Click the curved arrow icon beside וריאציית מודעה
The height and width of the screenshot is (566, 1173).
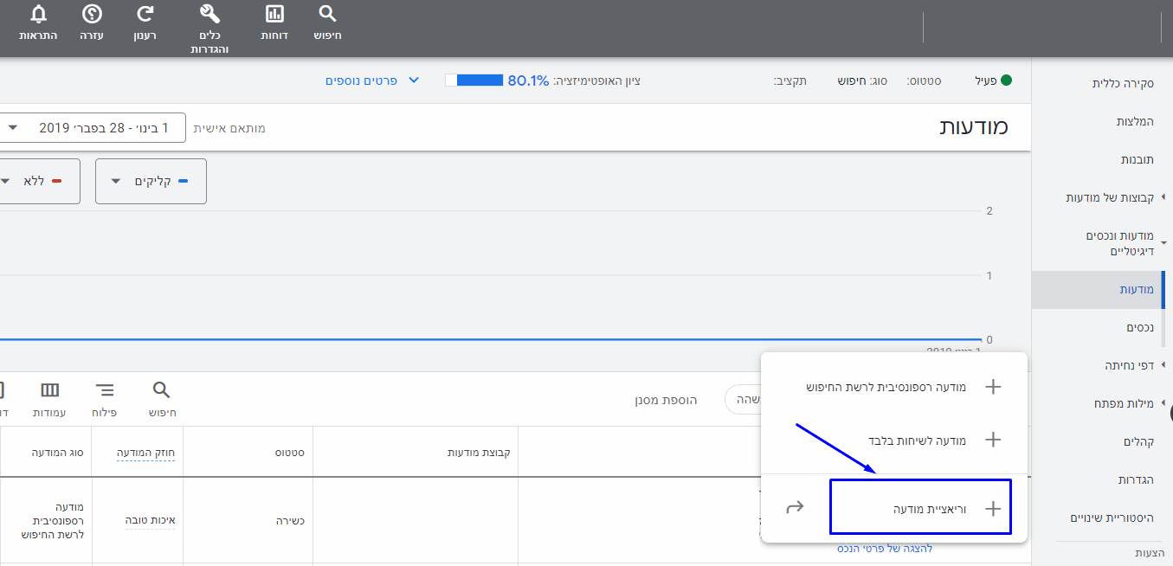tap(795, 507)
